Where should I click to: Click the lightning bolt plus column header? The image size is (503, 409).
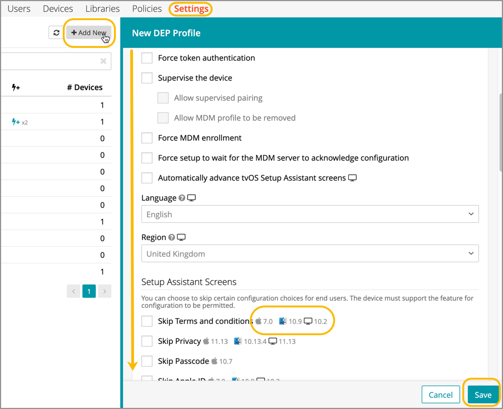pos(16,87)
